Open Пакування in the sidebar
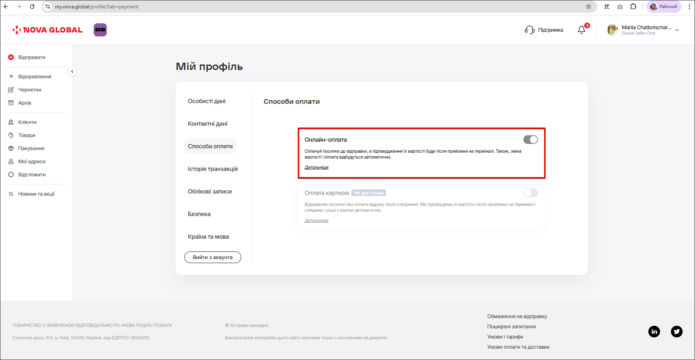Image resolution: width=695 pixels, height=360 pixels. pyautogui.click(x=31, y=148)
